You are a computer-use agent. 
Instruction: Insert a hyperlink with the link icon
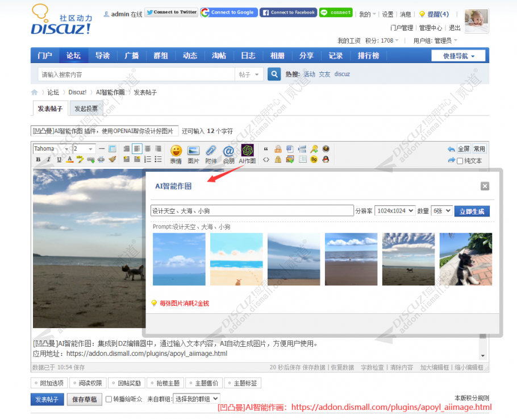point(91,160)
